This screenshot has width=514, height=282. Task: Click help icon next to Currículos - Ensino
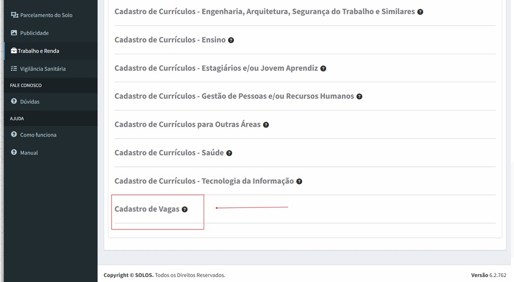[231, 40]
